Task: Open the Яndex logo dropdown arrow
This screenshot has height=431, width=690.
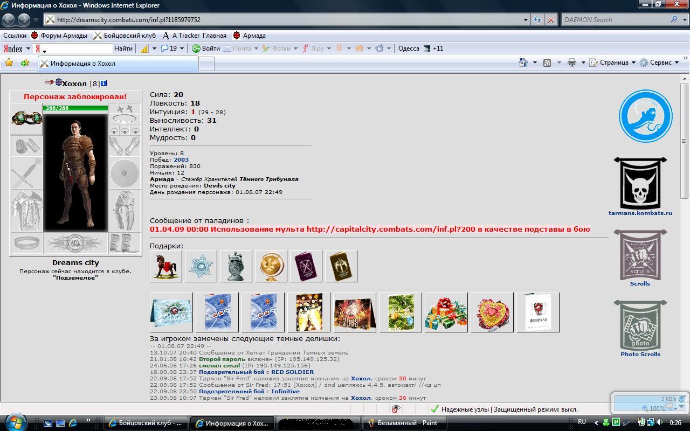Action: pos(28,48)
